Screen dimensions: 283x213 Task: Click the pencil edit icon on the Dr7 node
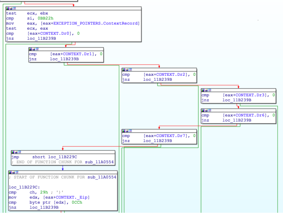[x=126, y=131]
